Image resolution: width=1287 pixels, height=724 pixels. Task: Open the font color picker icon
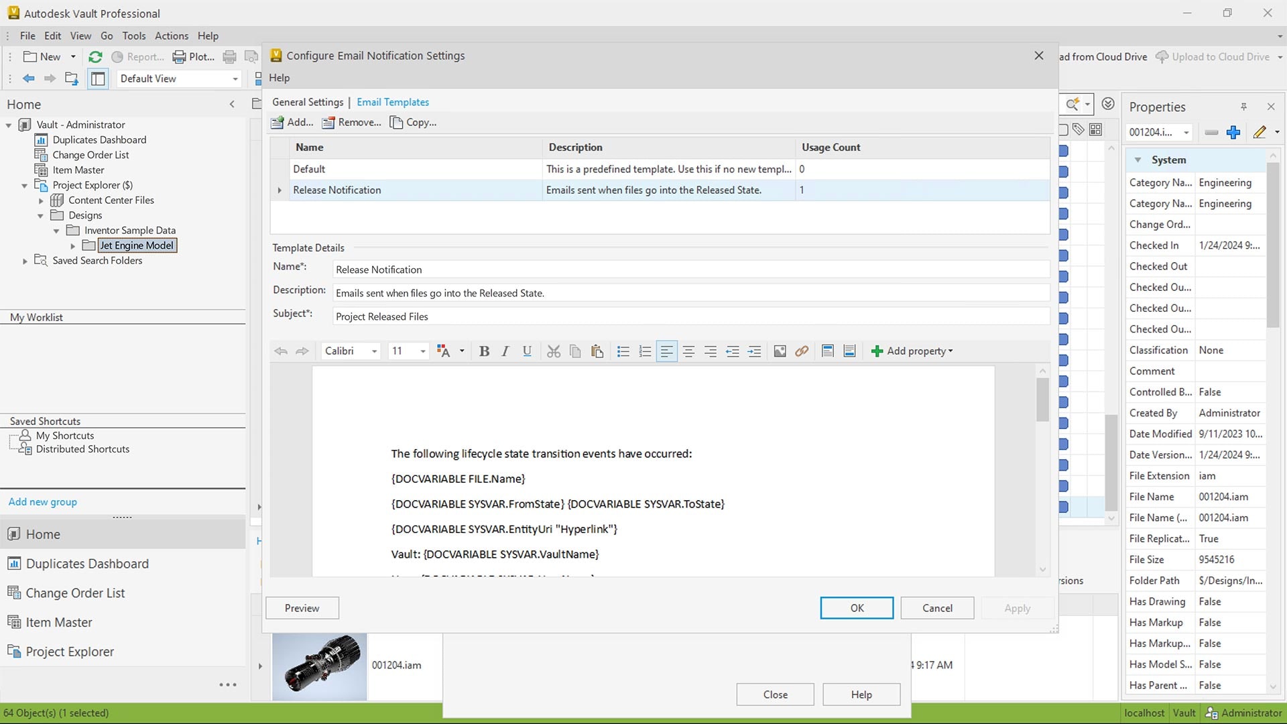tap(443, 351)
